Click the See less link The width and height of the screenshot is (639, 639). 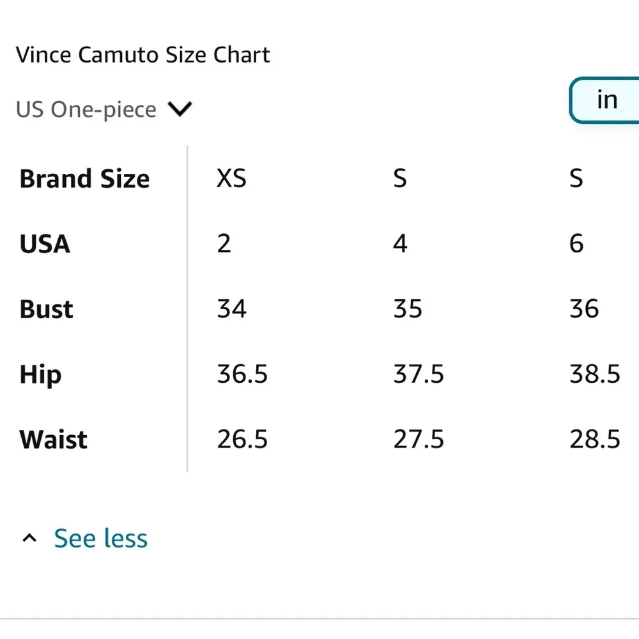100,539
